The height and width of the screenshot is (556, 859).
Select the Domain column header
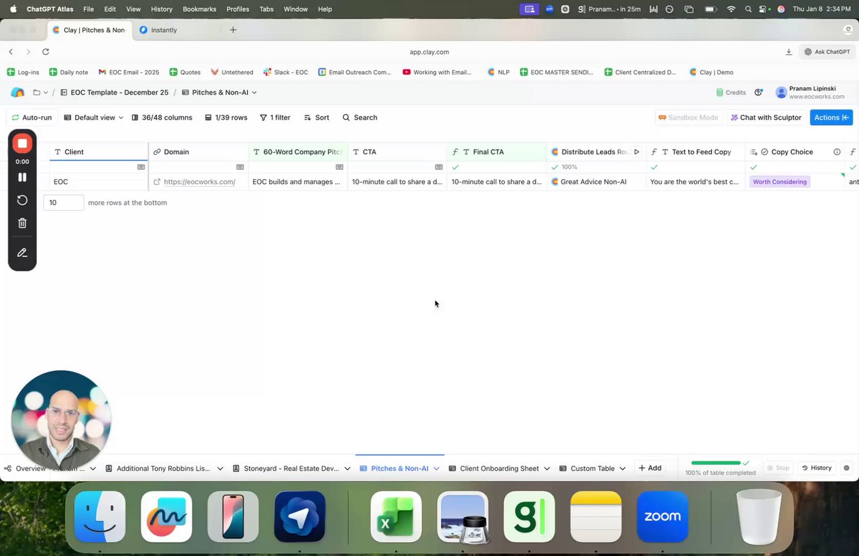199,152
